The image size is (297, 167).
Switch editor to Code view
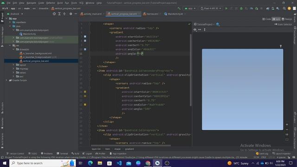coord(267,19)
